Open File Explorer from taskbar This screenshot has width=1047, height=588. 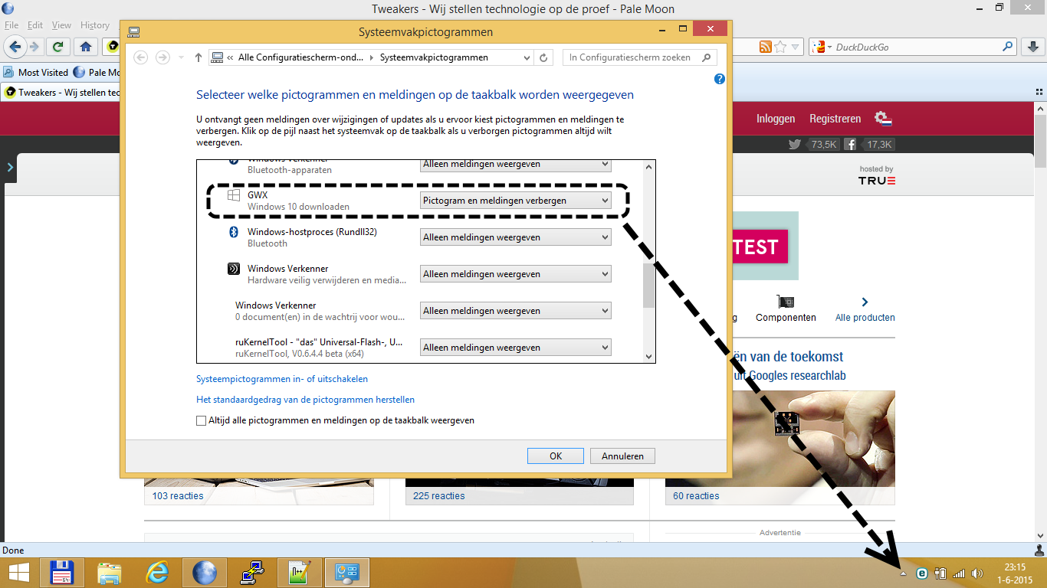[110, 573]
